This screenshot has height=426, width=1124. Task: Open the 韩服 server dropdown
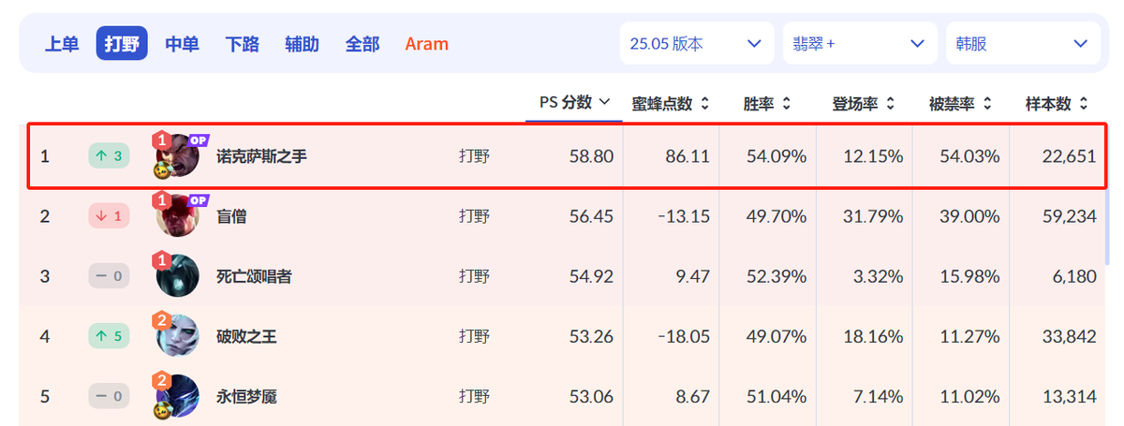coord(1023,43)
